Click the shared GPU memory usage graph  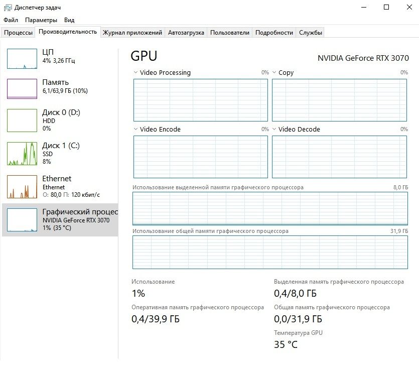pyautogui.click(x=270, y=252)
